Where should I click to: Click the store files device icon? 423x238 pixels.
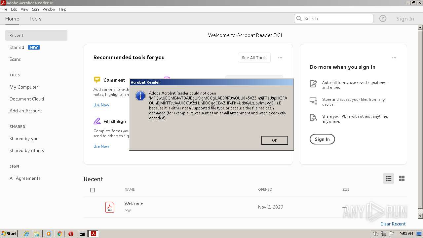tap(313, 101)
